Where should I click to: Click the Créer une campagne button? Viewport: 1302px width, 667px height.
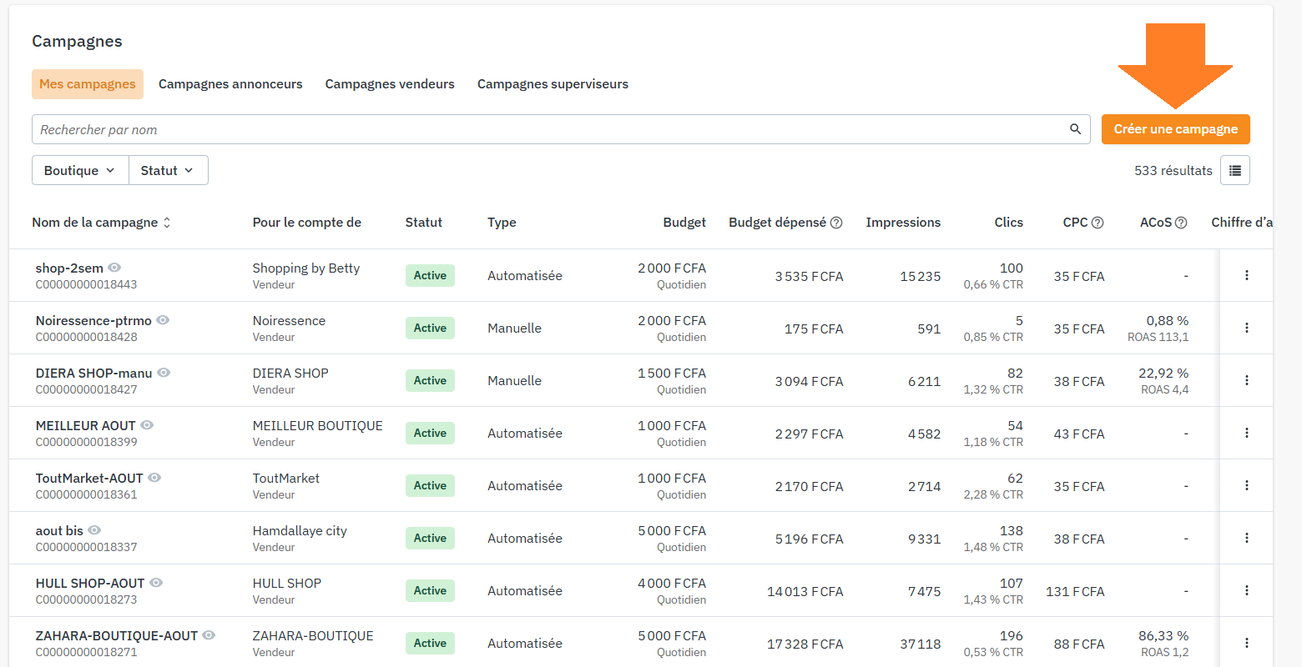coord(1175,129)
